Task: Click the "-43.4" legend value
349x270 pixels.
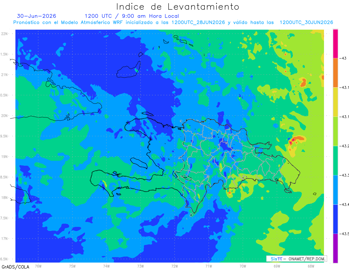Action: click(x=345, y=204)
